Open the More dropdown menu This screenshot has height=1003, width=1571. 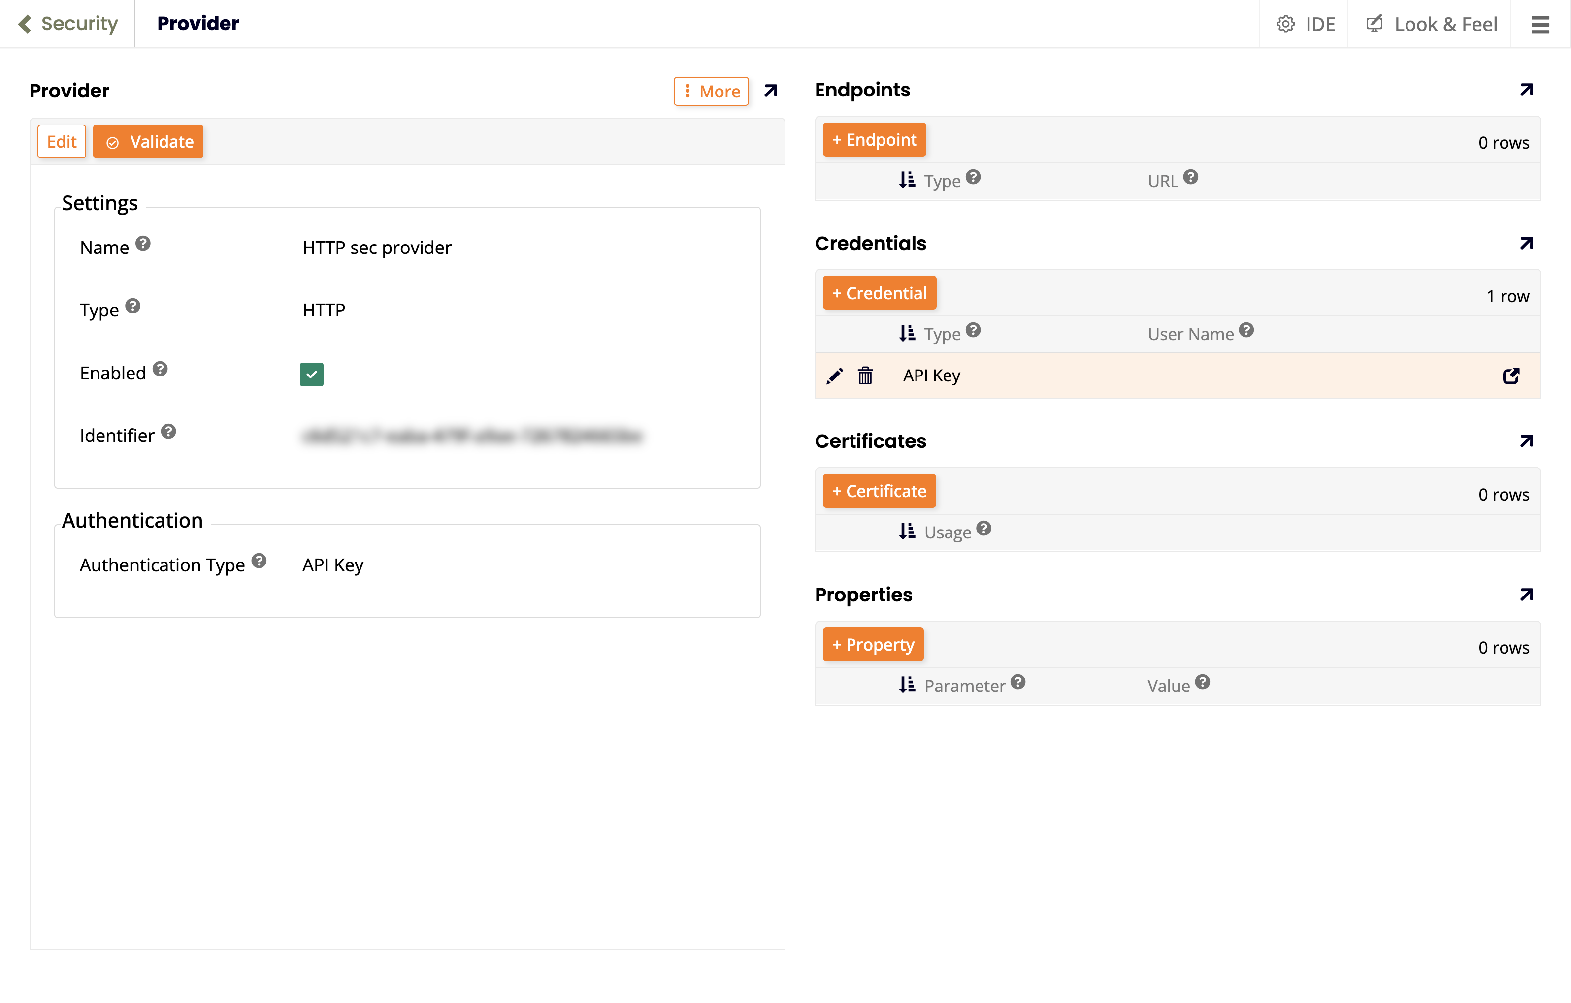(x=711, y=92)
